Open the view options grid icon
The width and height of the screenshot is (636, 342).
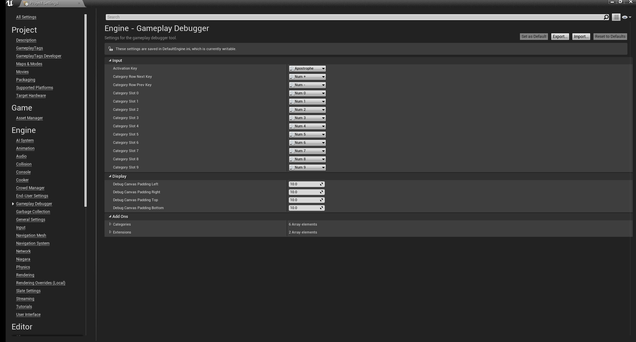[616, 17]
